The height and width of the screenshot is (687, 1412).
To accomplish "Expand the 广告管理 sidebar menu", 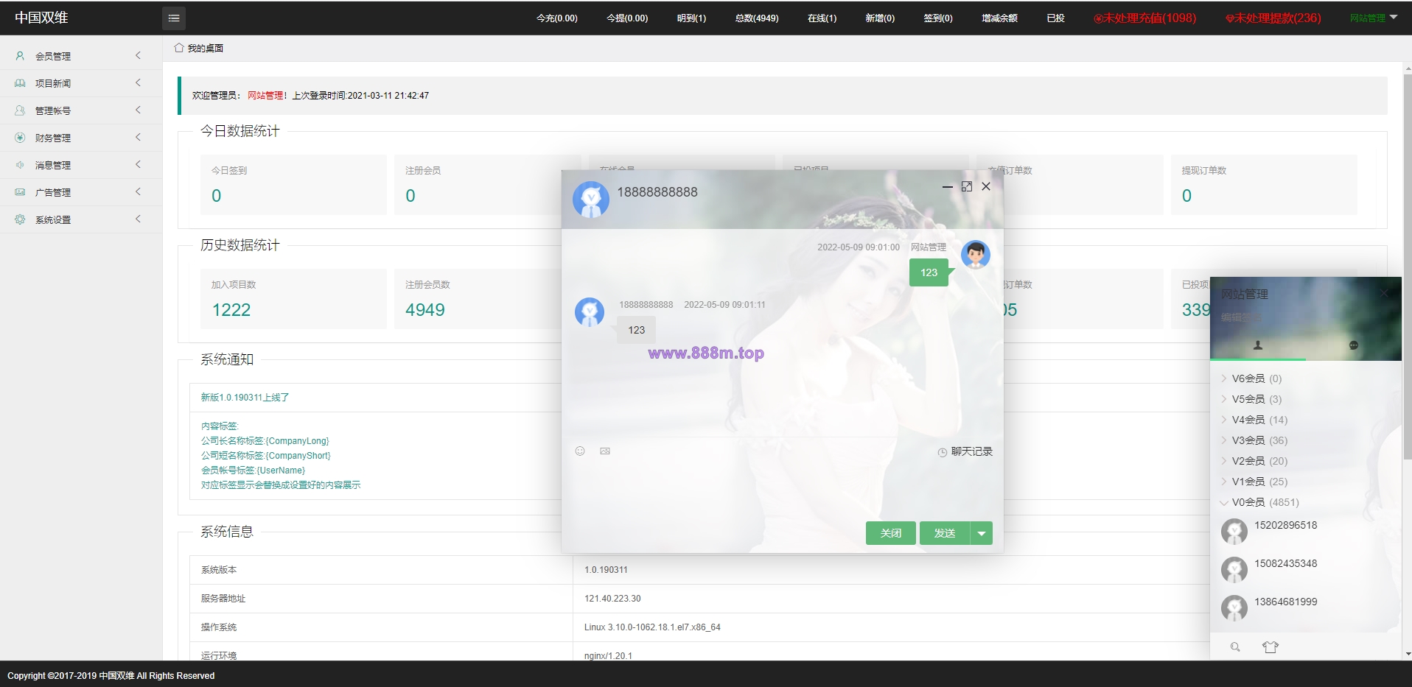I will coord(81,192).
